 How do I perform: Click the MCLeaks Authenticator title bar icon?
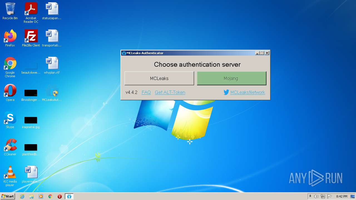pyautogui.click(x=124, y=53)
